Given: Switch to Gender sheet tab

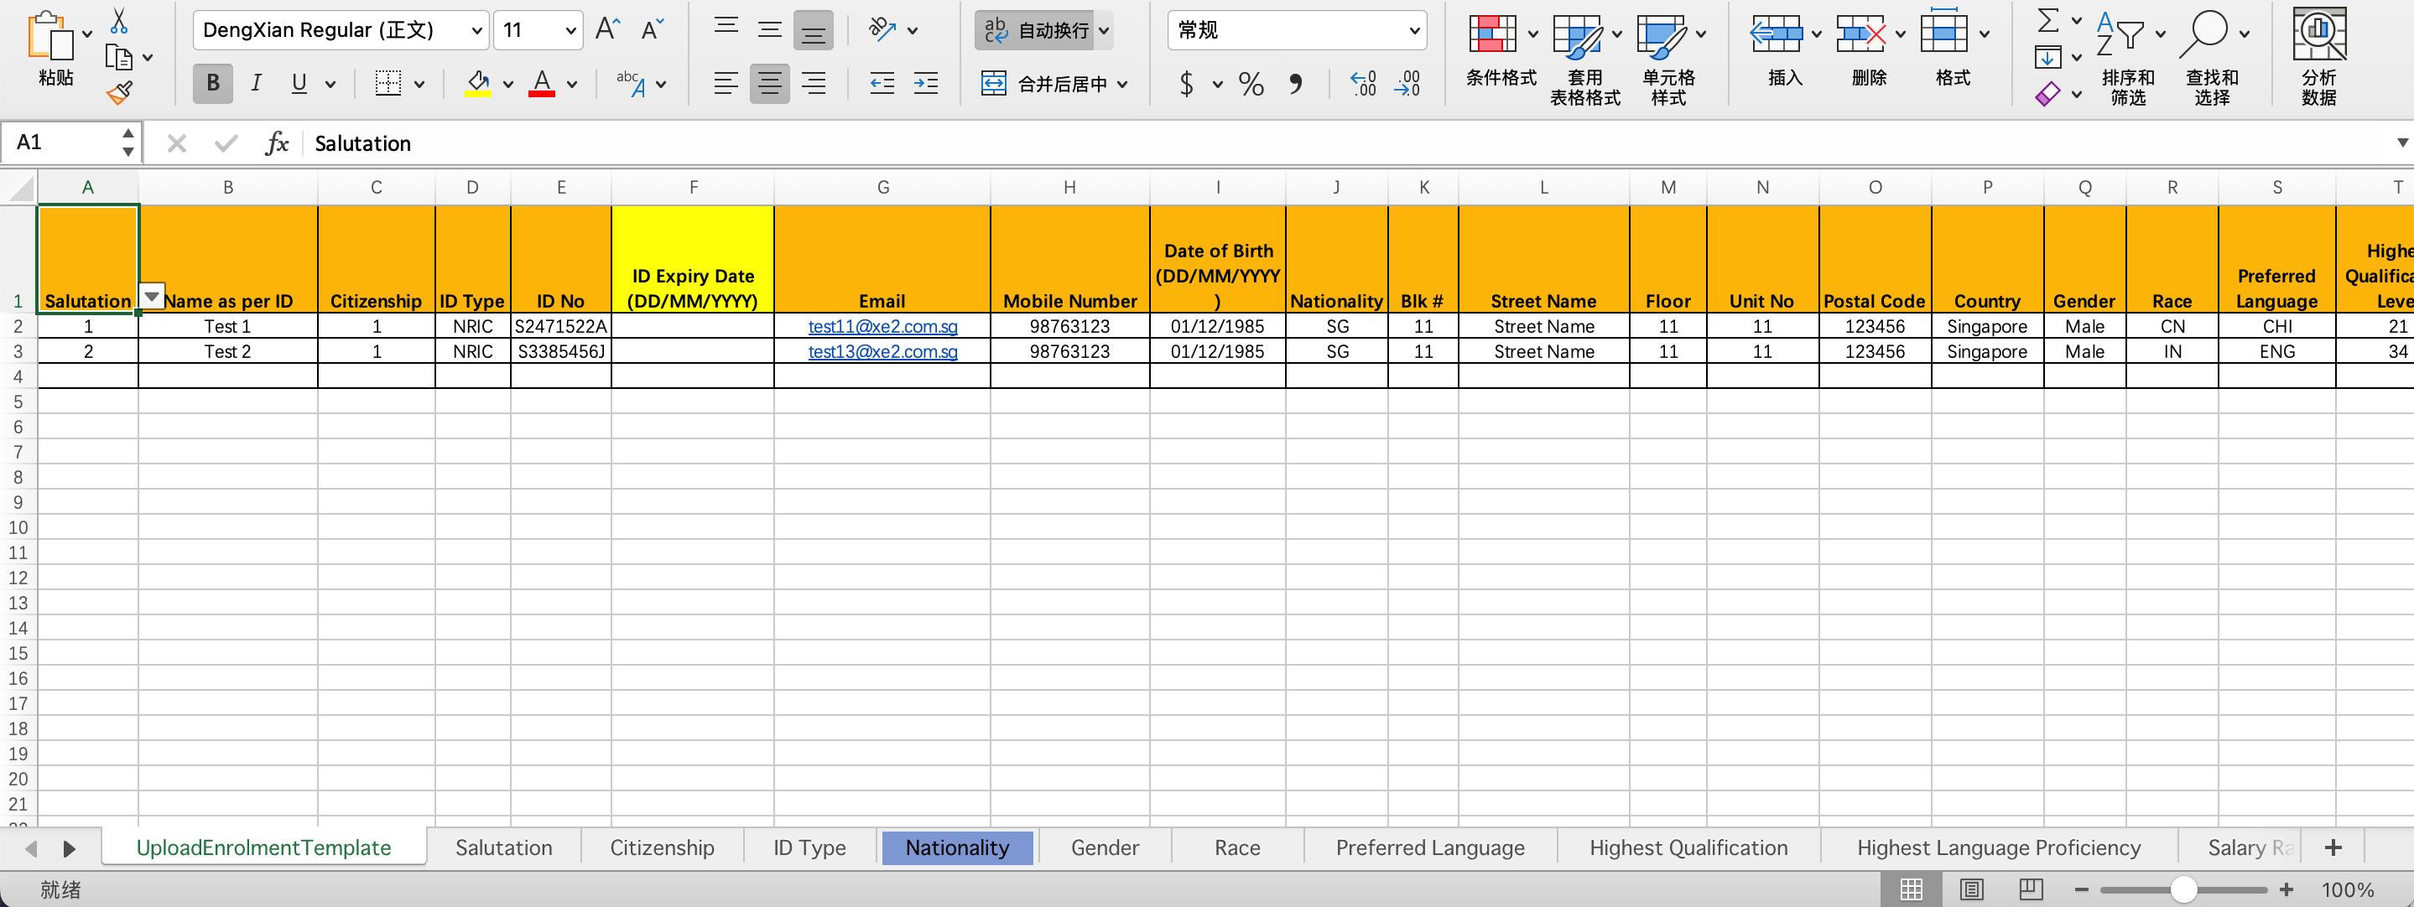Looking at the screenshot, I should [x=1105, y=848].
